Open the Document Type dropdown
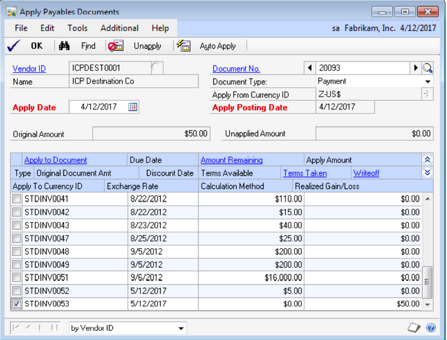 pos(428,82)
